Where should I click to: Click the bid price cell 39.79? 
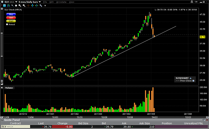click(104, 127)
